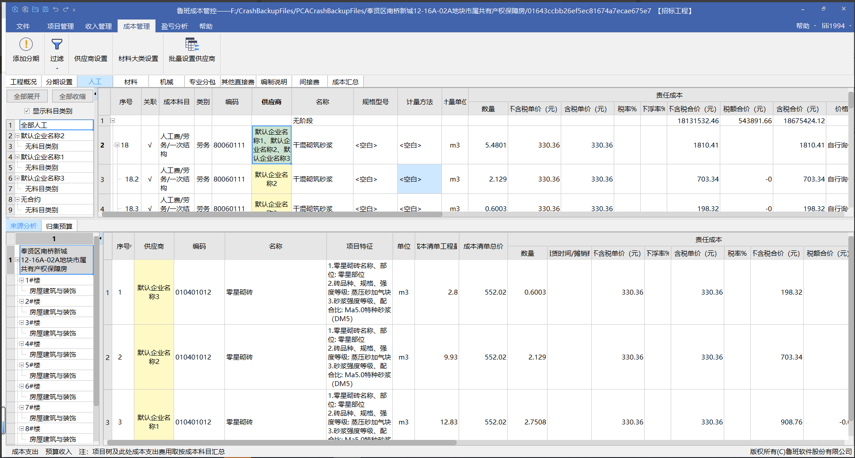Collapse the 2#楼 node in project tree
This screenshot has width=855, height=458.
tap(22, 301)
